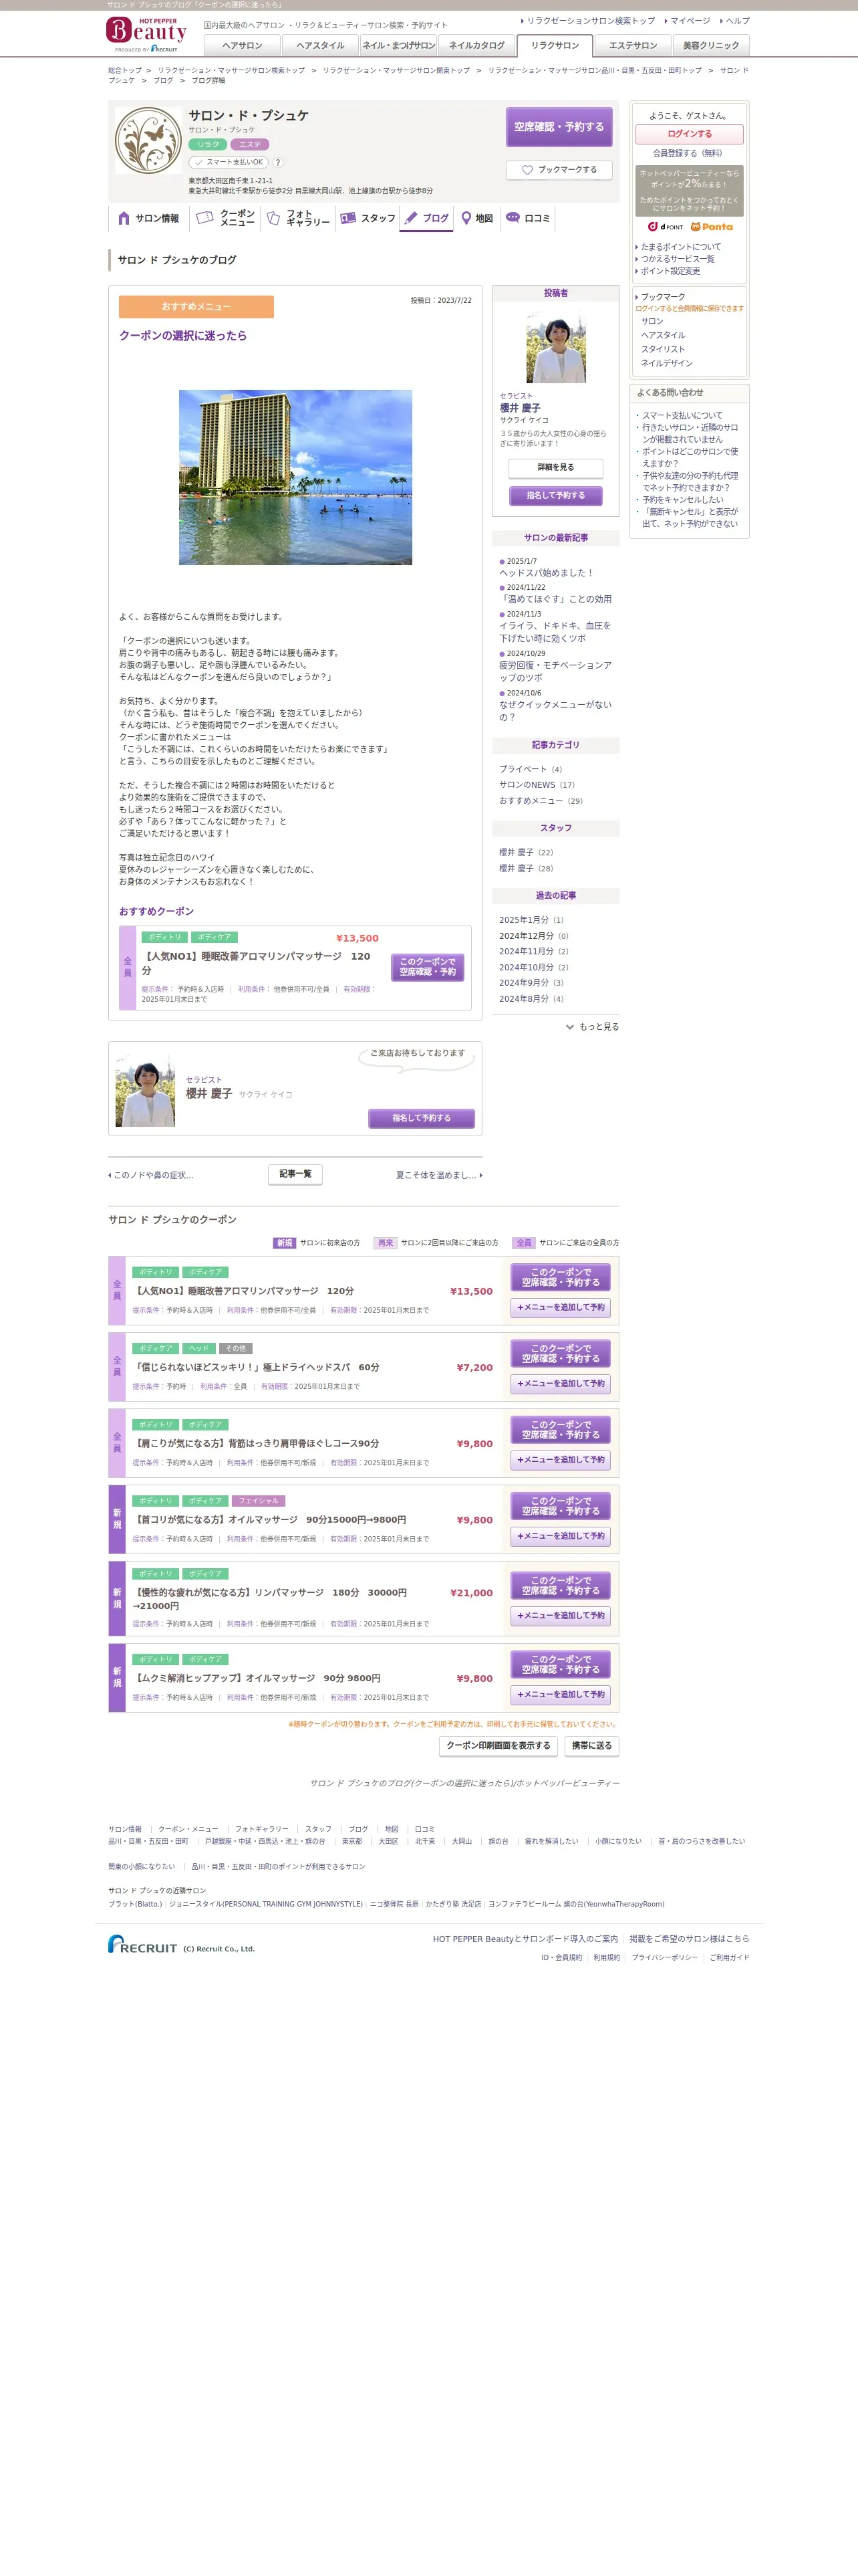Open the salon's butterfly logo image
Screen dimensions: 858x2576
pos(148,141)
